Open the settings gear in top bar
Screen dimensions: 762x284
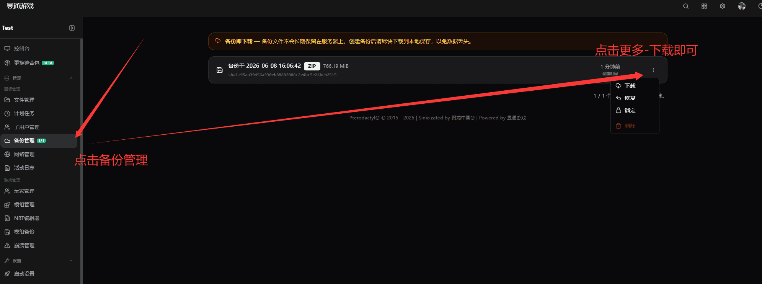723,6
